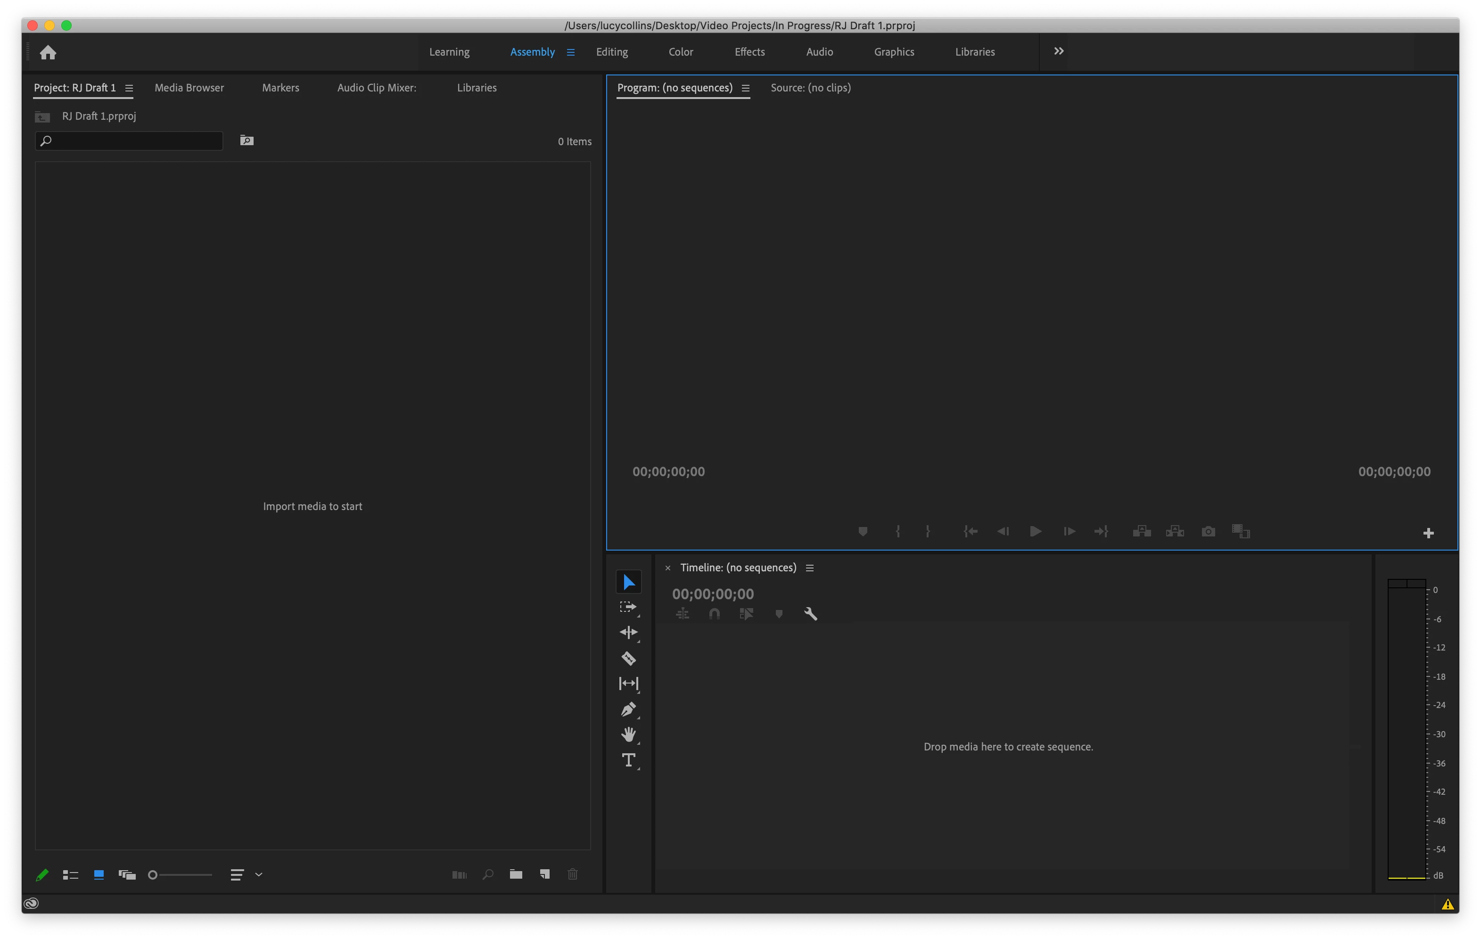
Task: Open Assembly workspace menu
Action: (571, 52)
